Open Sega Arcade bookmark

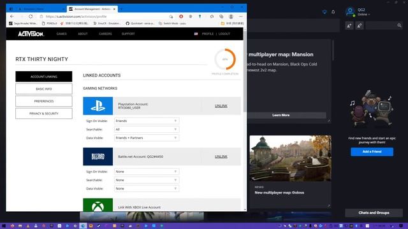(23, 24)
